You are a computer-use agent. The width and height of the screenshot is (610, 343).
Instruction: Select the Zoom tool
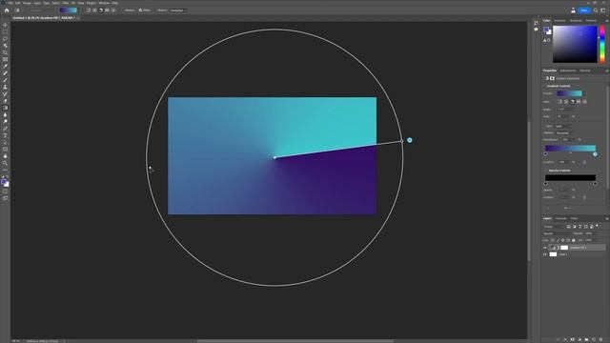pyautogui.click(x=5, y=163)
